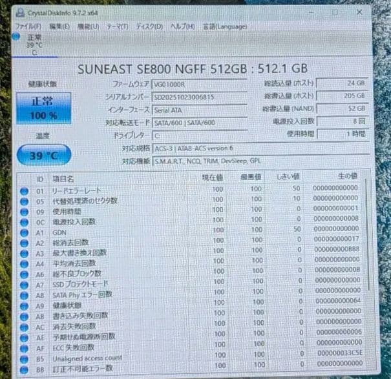This screenshot has width=391, height=379.
Task: Click status icon of row A8 SATA Phy エラー回数
Action: (24, 295)
